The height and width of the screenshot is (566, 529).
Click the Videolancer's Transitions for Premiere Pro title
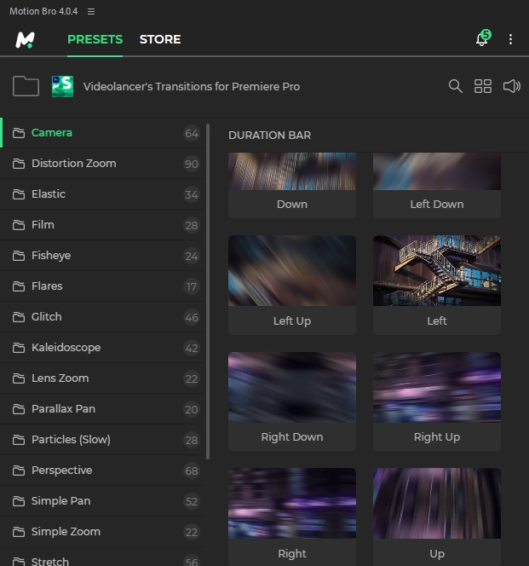[192, 87]
